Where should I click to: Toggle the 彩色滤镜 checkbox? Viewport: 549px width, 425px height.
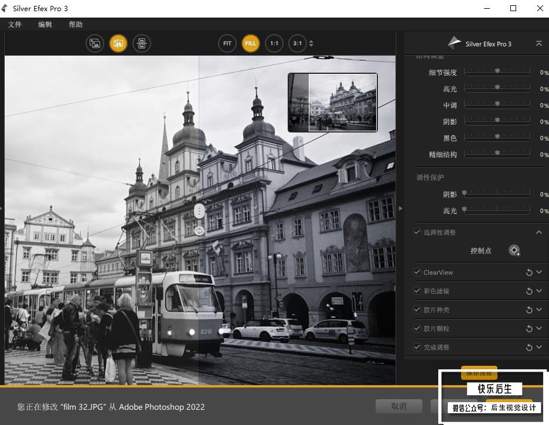click(x=417, y=290)
